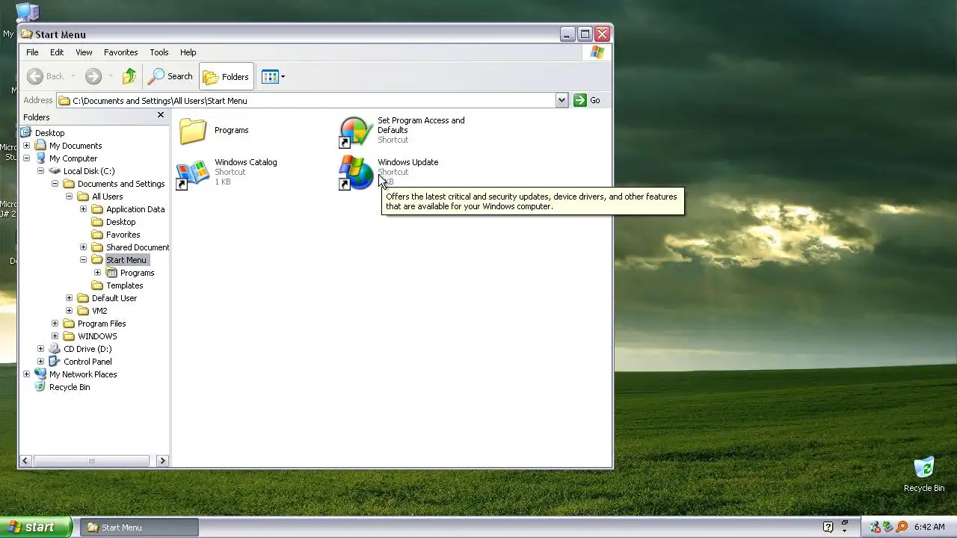Open the Programs folder icon in file pane
957x538 pixels.
[x=193, y=131]
